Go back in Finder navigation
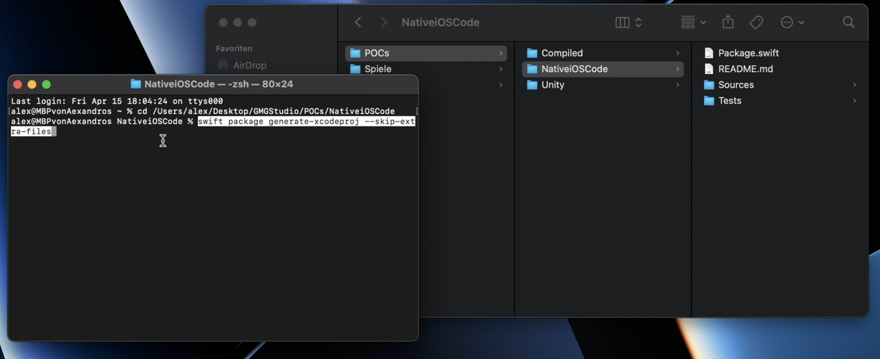 point(358,23)
